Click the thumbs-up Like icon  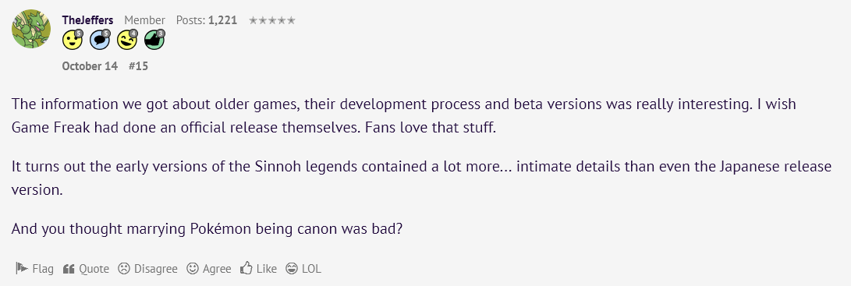[x=246, y=268]
